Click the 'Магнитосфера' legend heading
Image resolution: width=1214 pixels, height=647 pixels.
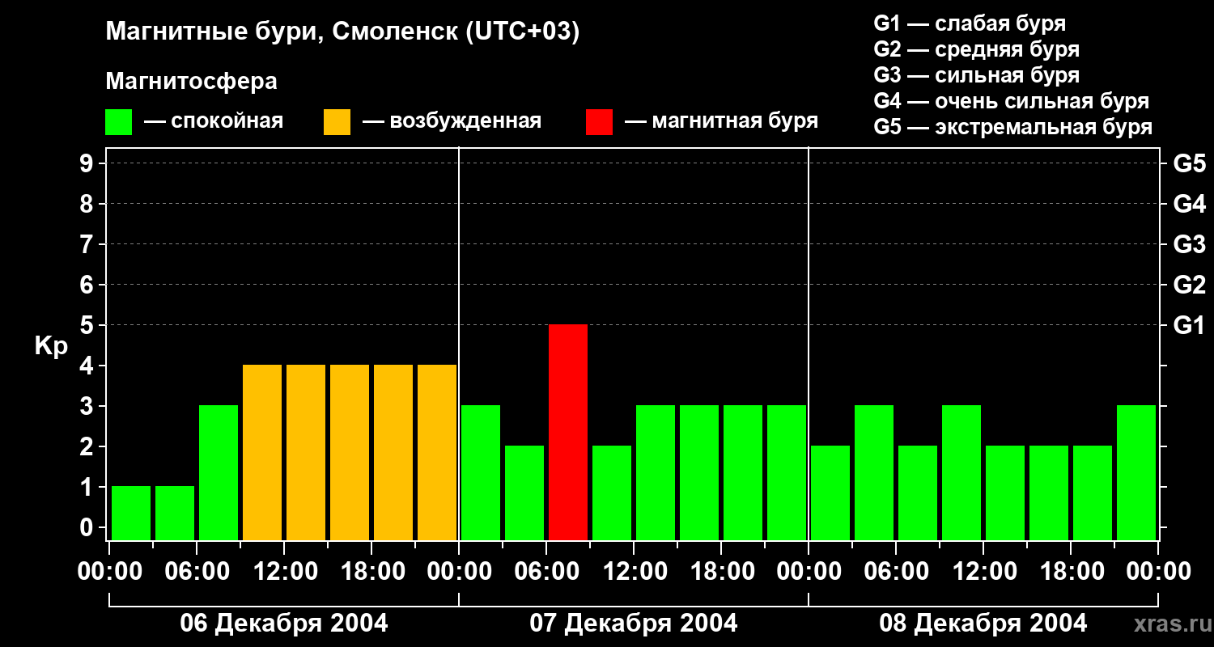191,82
